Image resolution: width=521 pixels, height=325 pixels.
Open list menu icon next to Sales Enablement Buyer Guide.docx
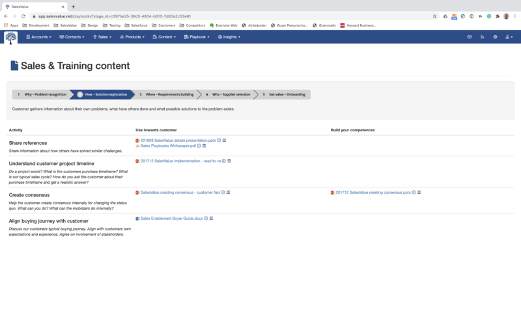[x=212, y=218]
